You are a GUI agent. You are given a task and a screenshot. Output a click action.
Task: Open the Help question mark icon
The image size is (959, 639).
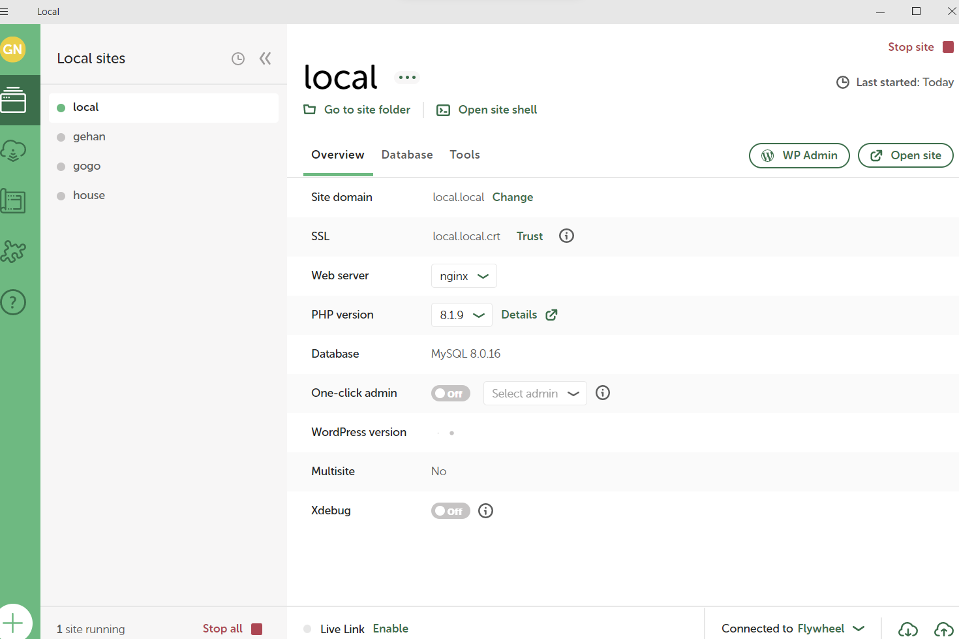click(x=13, y=302)
